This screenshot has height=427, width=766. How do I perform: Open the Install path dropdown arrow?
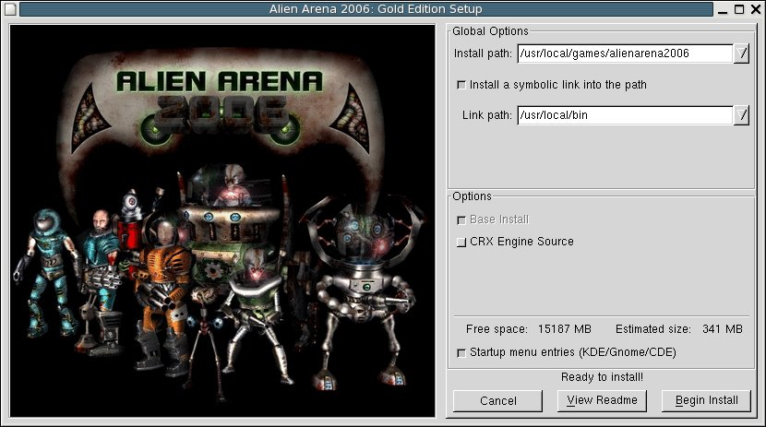pos(742,53)
